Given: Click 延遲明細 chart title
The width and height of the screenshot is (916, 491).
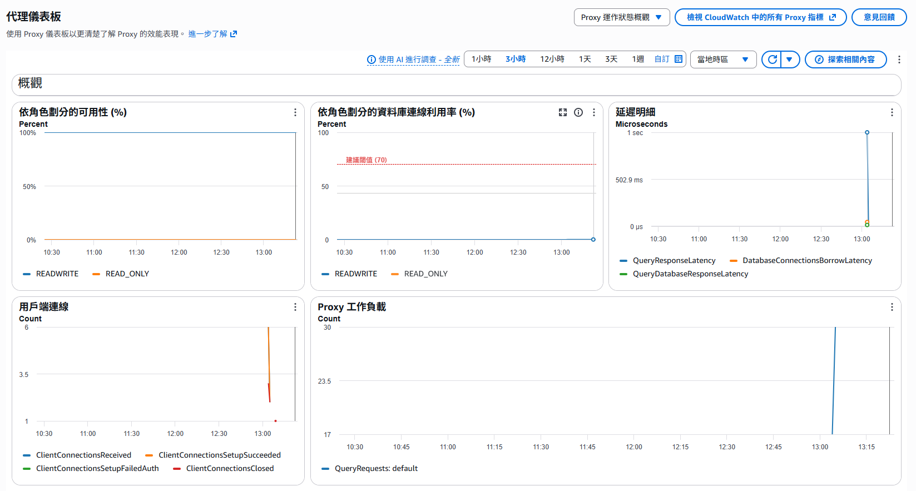Looking at the screenshot, I should point(635,112).
